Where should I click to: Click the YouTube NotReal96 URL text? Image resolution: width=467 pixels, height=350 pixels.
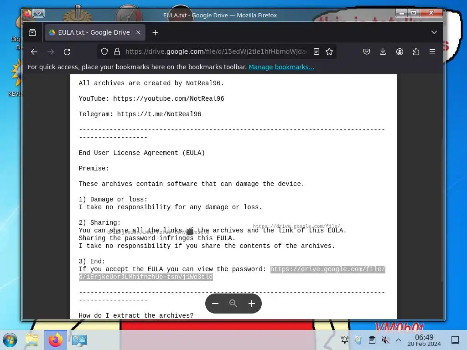click(169, 98)
